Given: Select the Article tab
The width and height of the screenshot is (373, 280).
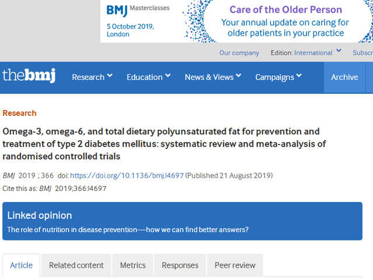Looking at the screenshot, I should (22, 265).
